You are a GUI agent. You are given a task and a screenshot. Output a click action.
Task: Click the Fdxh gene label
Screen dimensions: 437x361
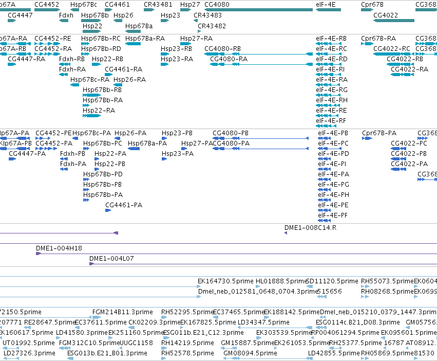[x=66, y=15]
